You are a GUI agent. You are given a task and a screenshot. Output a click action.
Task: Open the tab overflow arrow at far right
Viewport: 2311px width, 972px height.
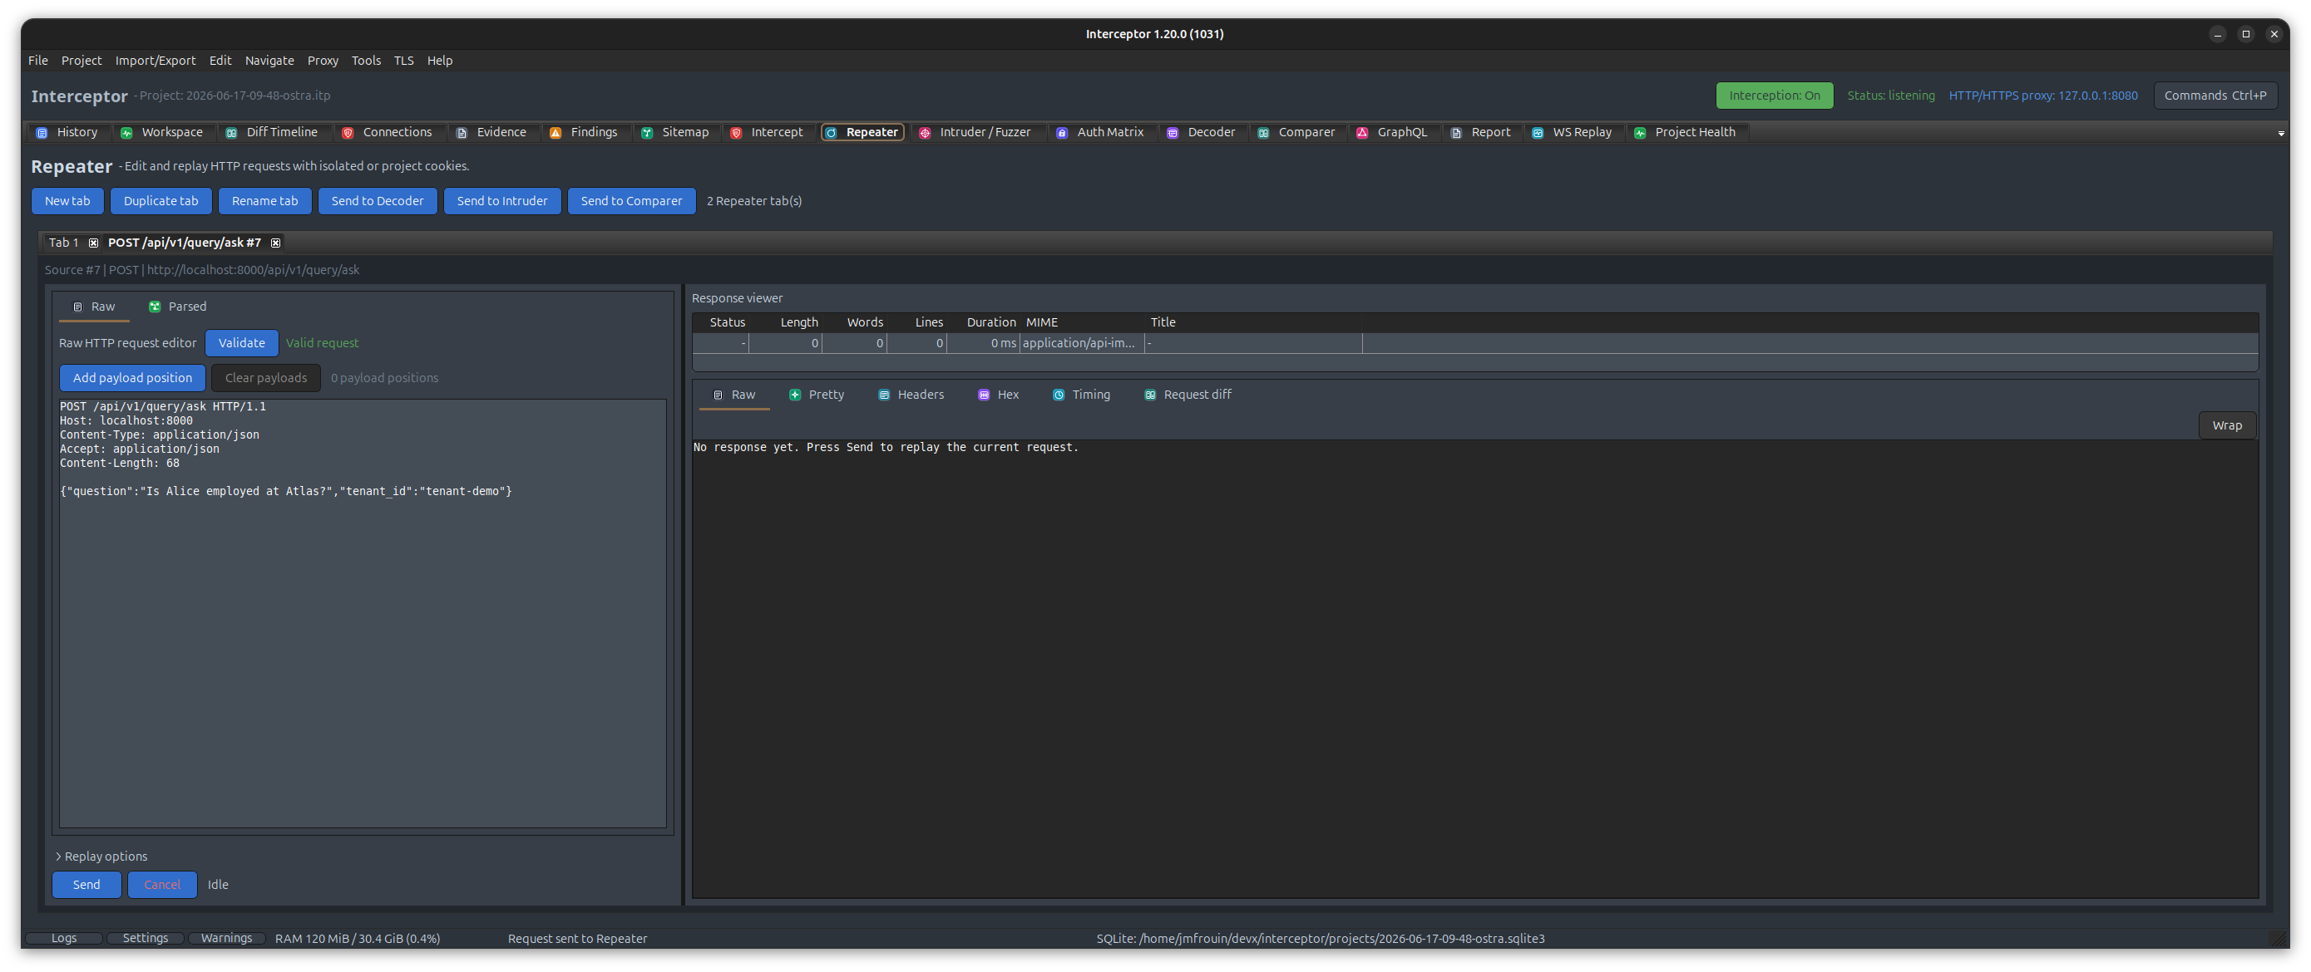click(x=2281, y=134)
